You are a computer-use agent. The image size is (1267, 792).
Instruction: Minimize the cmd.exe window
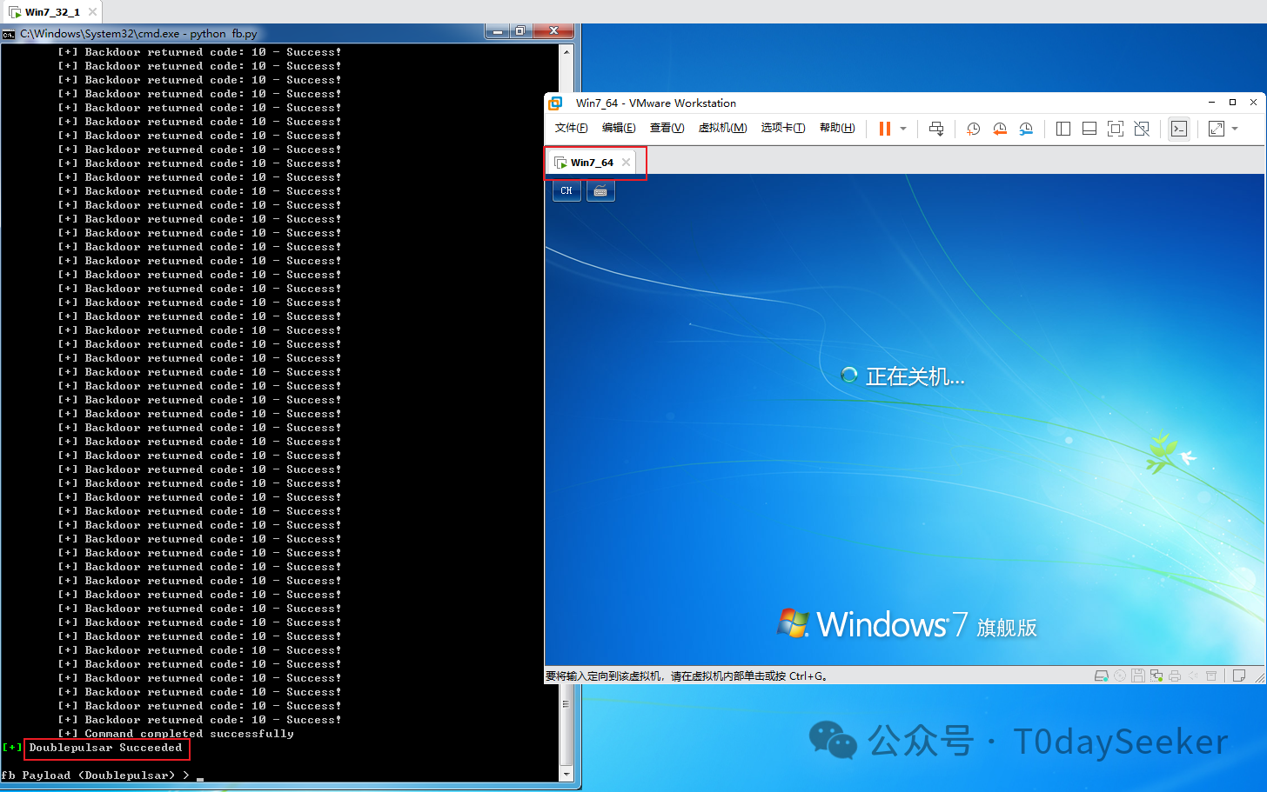[498, 31]
